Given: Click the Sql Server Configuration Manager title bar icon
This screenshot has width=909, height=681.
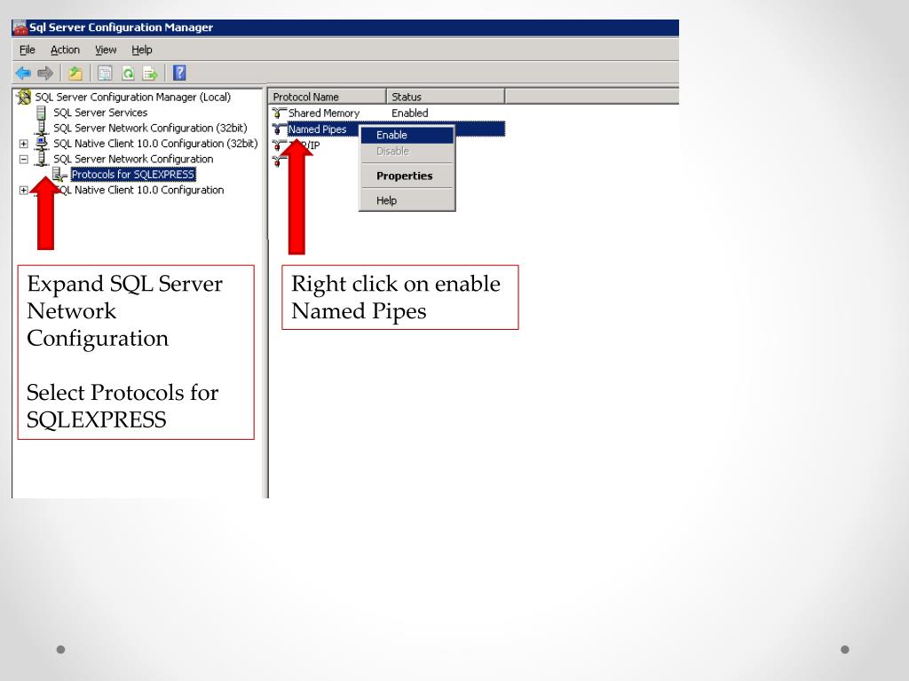Looking at the screenshot, I should pyautogui.click(x=20, y=27).
